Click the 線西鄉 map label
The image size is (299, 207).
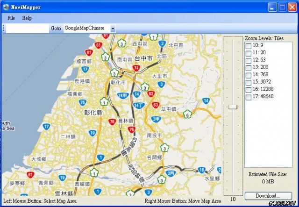click(x=84, y=61)
